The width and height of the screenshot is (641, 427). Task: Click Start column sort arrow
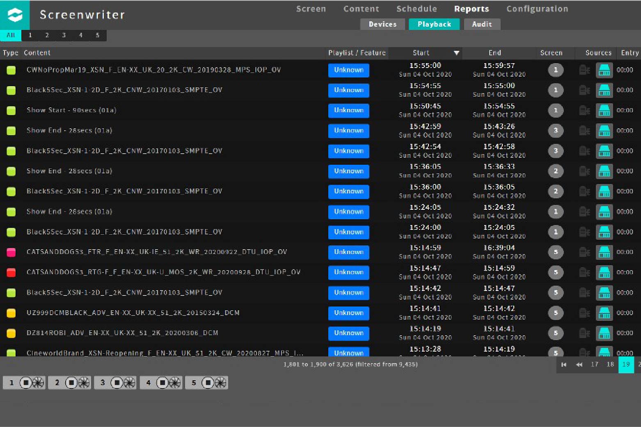tap(456, 53)
